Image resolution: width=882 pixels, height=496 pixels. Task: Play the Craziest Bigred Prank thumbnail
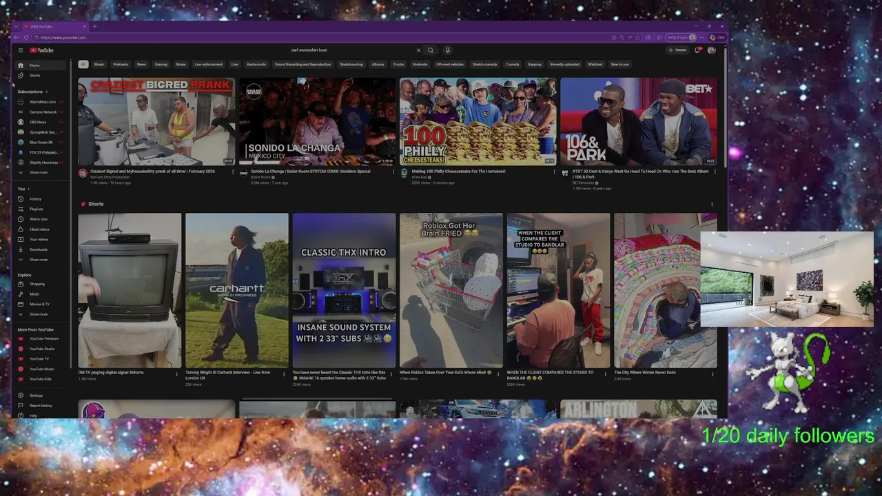(156, 121)
